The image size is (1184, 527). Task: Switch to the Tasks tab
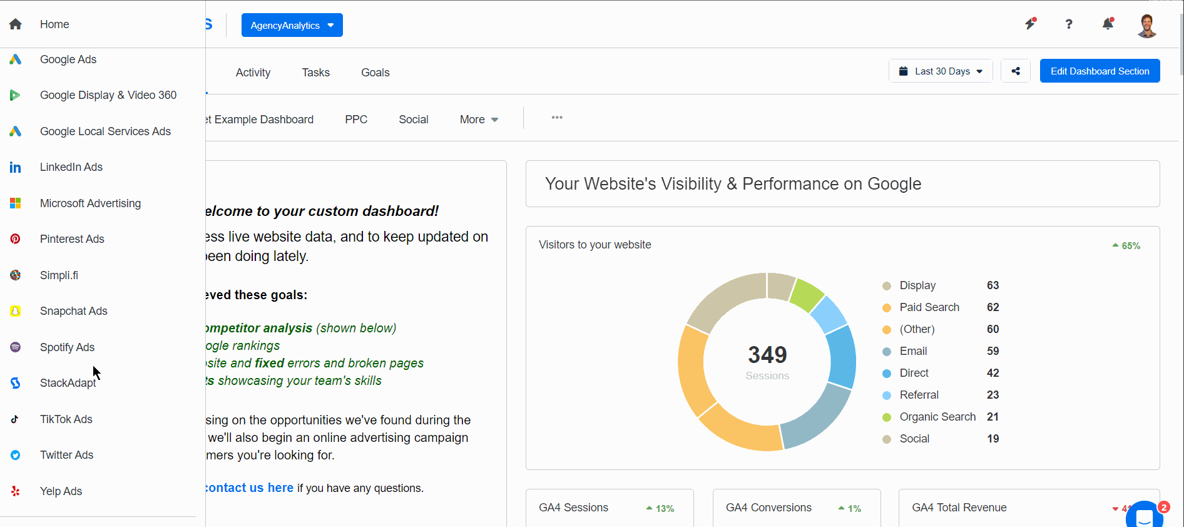(x=315, y=73)
